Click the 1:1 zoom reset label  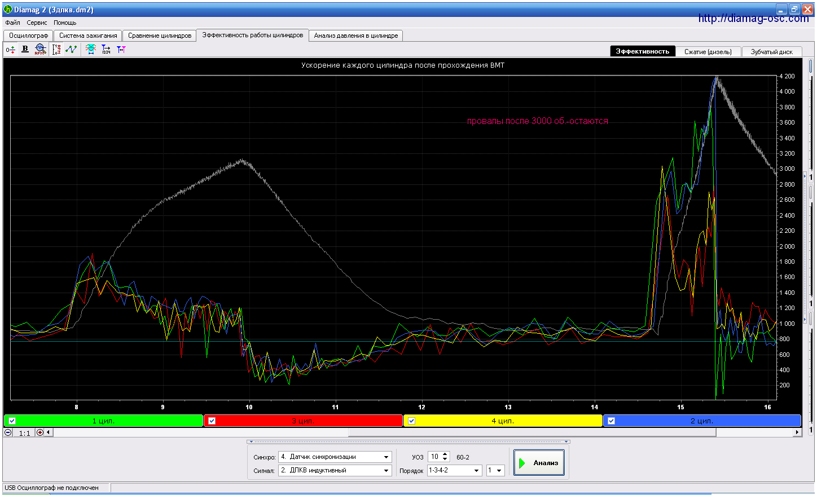click(x=24, y=433)
